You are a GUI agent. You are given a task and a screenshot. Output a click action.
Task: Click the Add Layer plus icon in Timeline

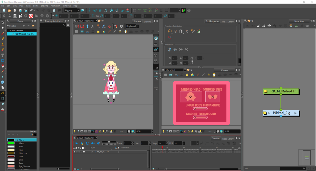pyautogui.click(x=110, y=148)
